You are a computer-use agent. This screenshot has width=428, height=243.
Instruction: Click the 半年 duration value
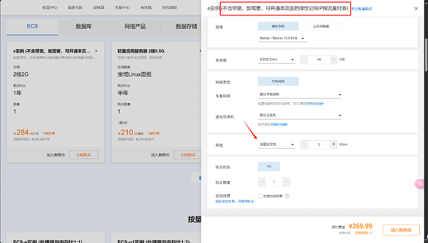(x=123, y=93)
